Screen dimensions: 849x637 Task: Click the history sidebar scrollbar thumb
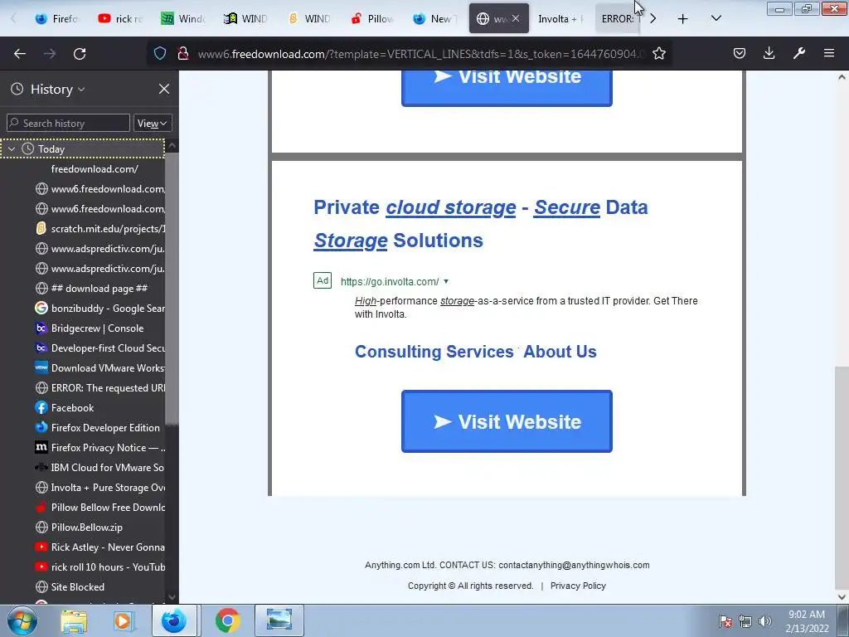pyautogui.click(x=172, y=287)
